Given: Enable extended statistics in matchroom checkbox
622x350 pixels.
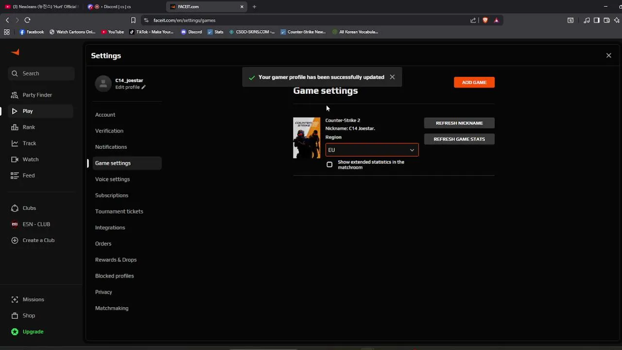Looking at the screenshot, I should coord(329,165).
